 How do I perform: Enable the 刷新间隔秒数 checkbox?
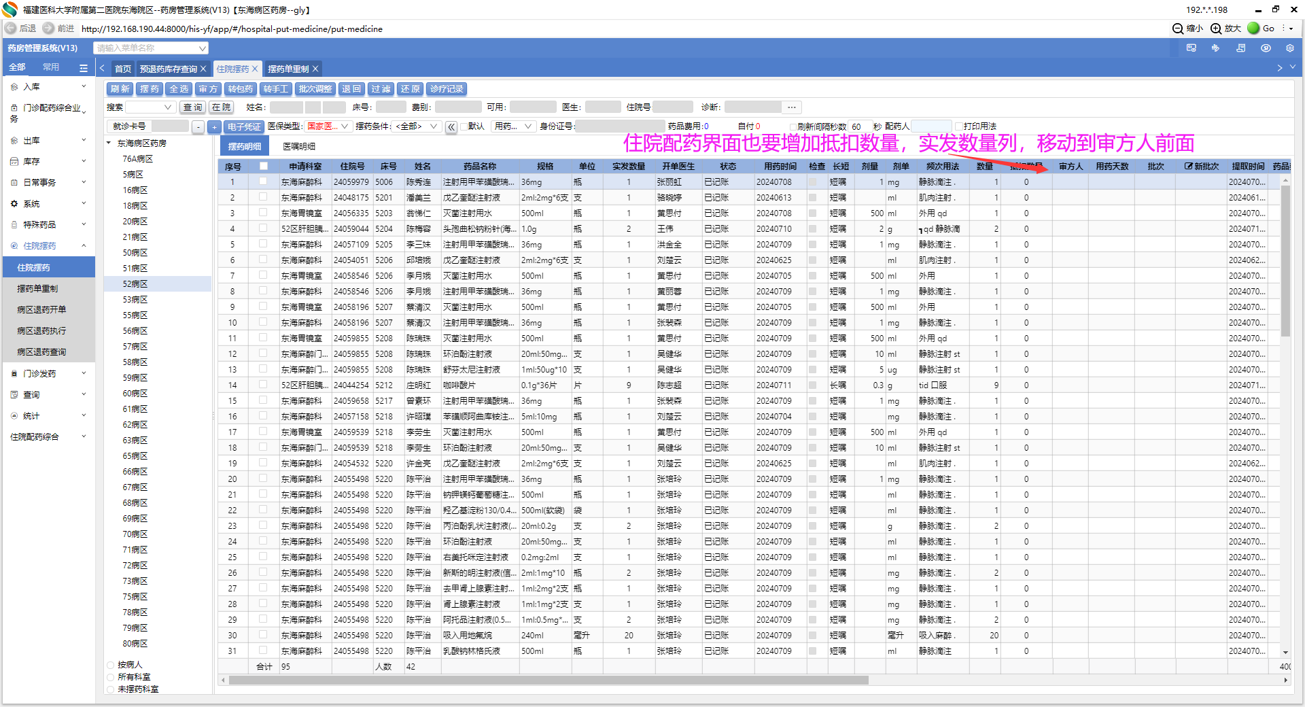[x=793, y=126]
